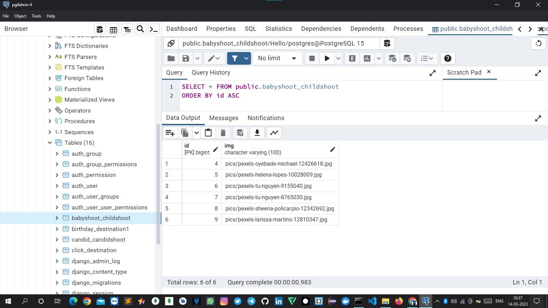Open the query tool help icon
The width and height of the screenshot is (548, 308).
(448, 58)
